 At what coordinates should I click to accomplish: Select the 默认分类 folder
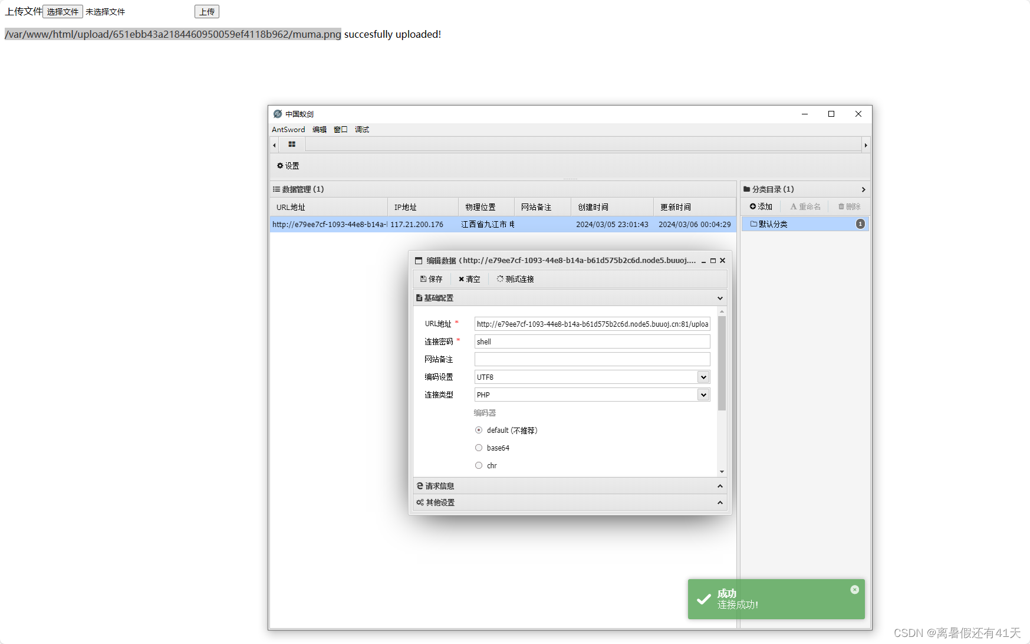click(x=805, y=224)
